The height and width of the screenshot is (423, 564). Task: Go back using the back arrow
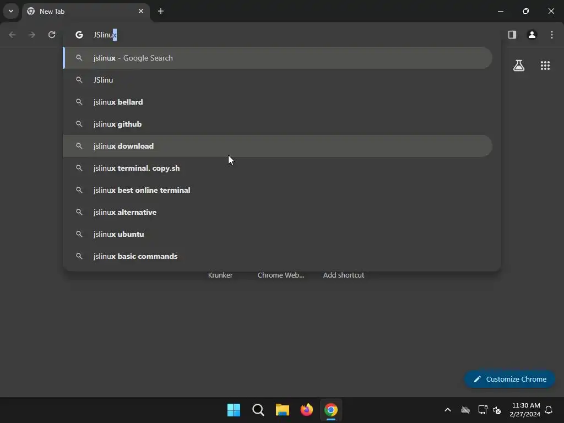coord(12,35)
